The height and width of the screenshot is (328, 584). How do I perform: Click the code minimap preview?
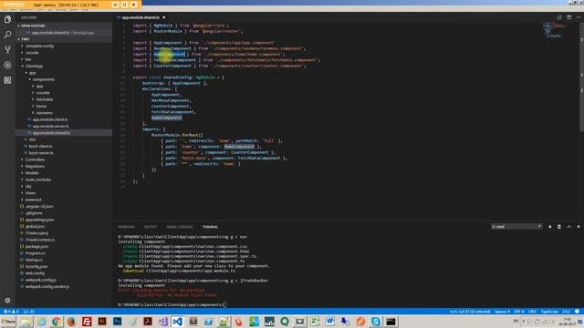(555, 30)
